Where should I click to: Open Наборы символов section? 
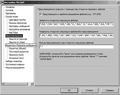pos(14,61)
